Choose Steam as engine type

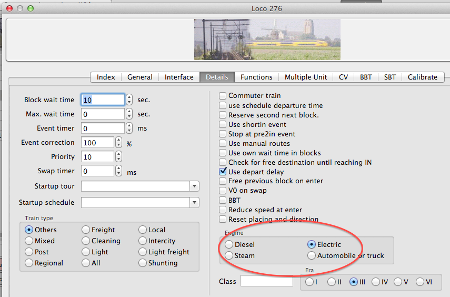coord(229,255)
